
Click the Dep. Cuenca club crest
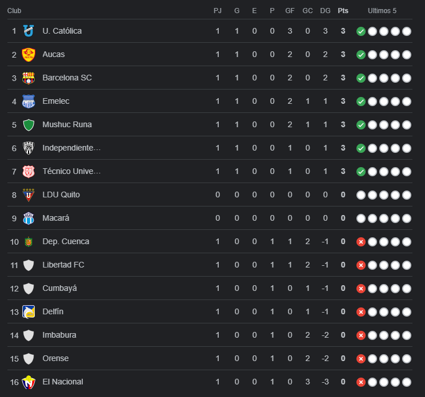(x=29, y=242)
